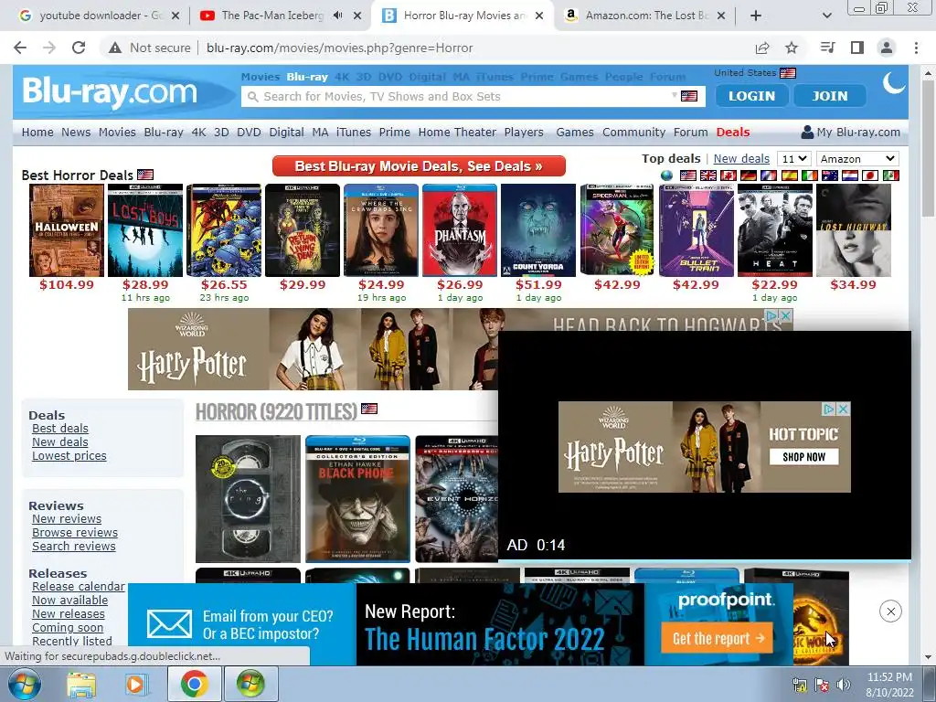
Task: Click Shop Now on Hot Topic ad
Action: pyautogui.click(x=803, y=457)
